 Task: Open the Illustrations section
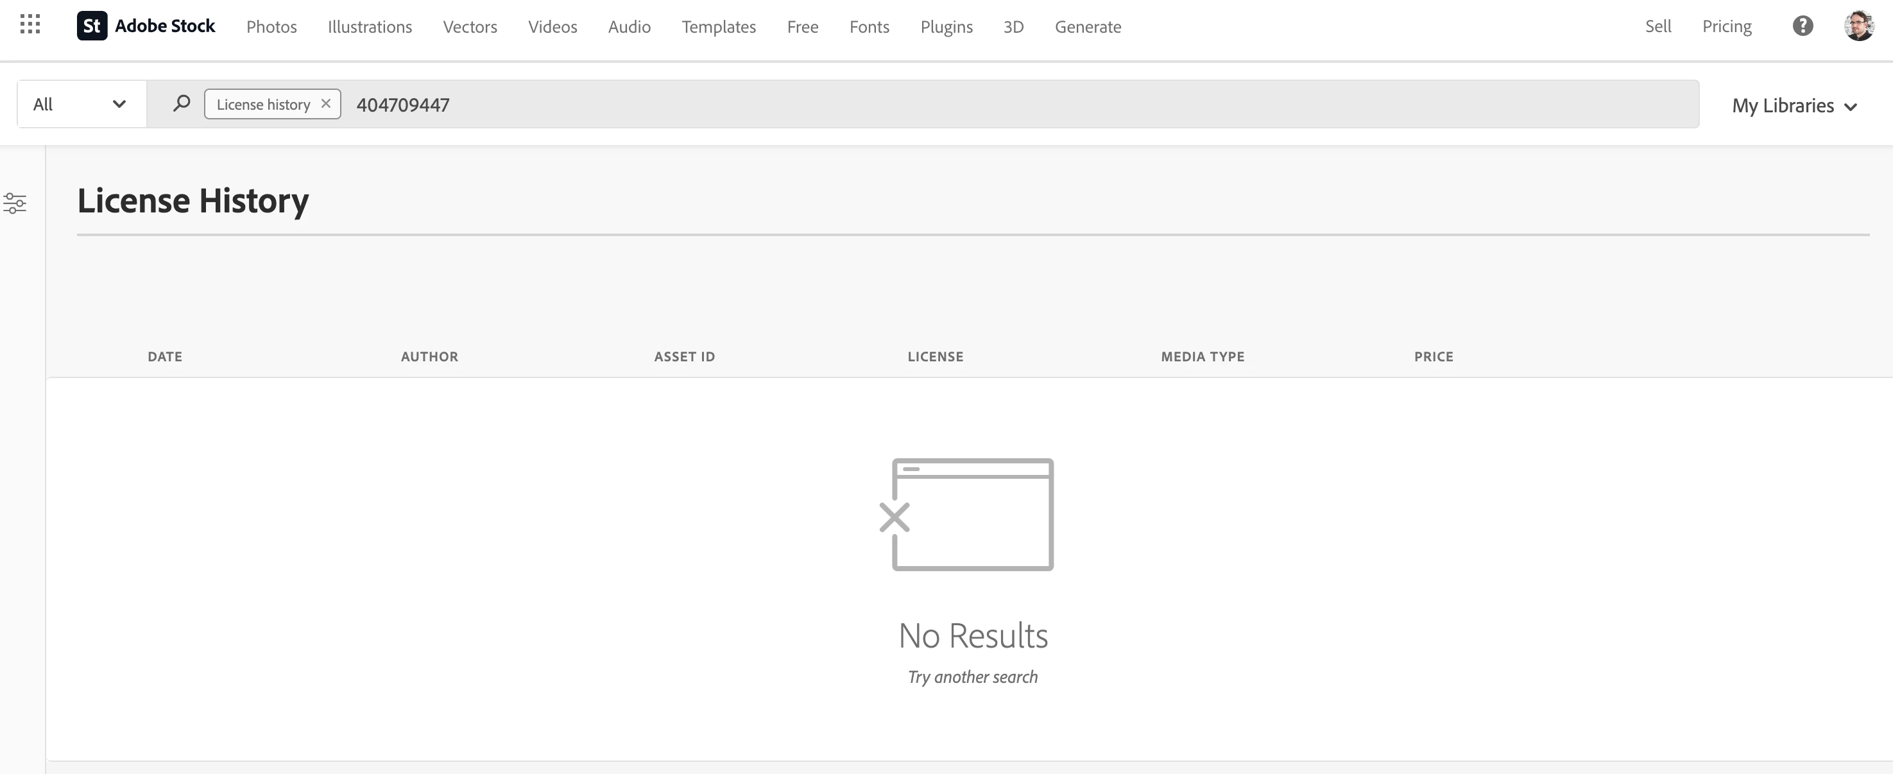click(x=370, y=27)
